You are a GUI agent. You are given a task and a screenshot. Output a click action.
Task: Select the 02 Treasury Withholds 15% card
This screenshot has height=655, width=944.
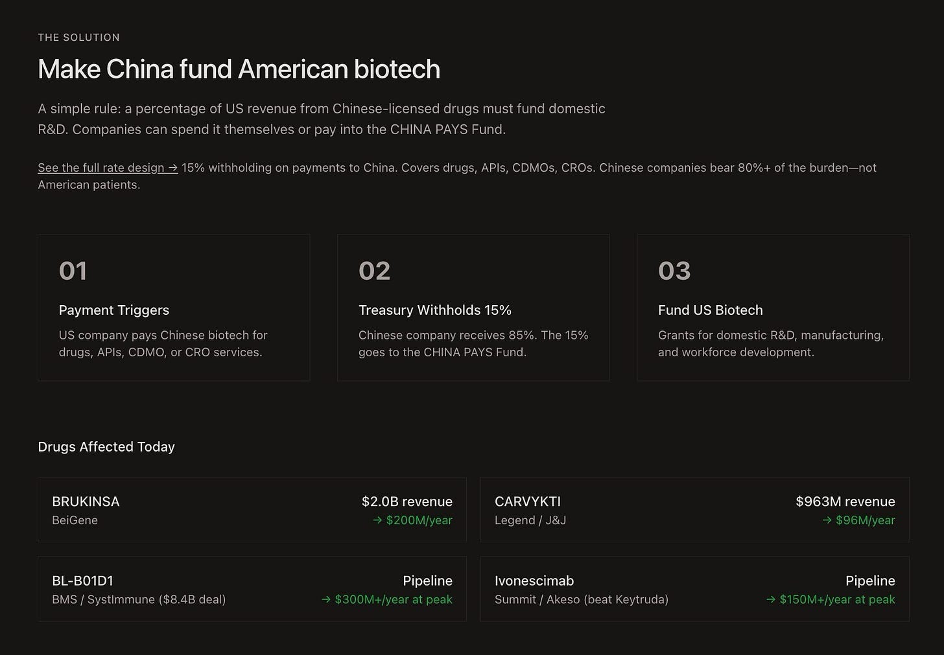click(x=473, y=308)
